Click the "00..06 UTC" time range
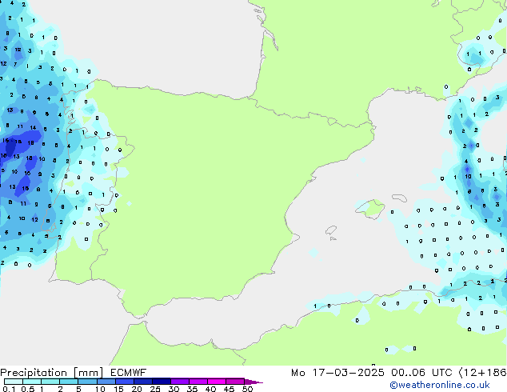Viewport: 507px width, 392px height. 421,373
